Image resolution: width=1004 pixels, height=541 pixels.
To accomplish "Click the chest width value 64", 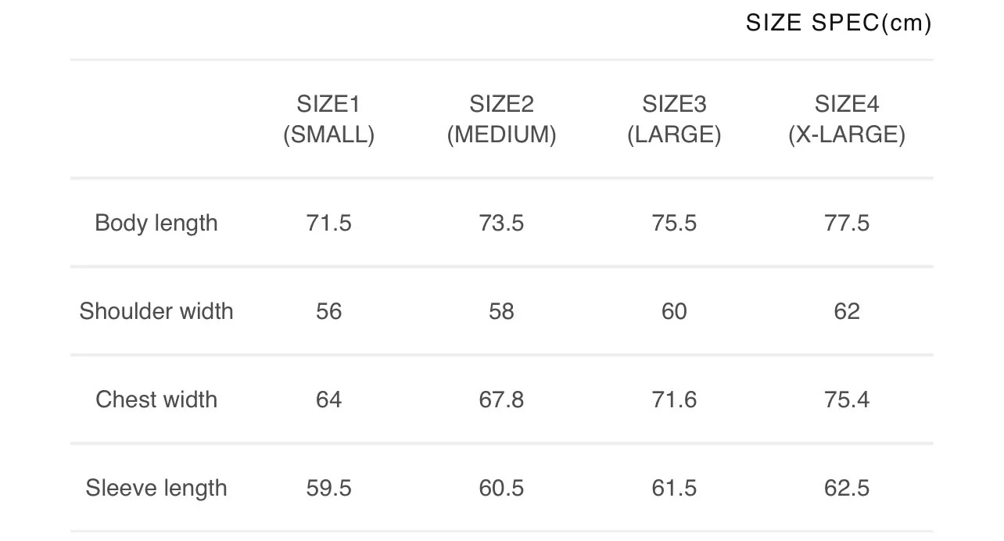I will tap(328, 399).
